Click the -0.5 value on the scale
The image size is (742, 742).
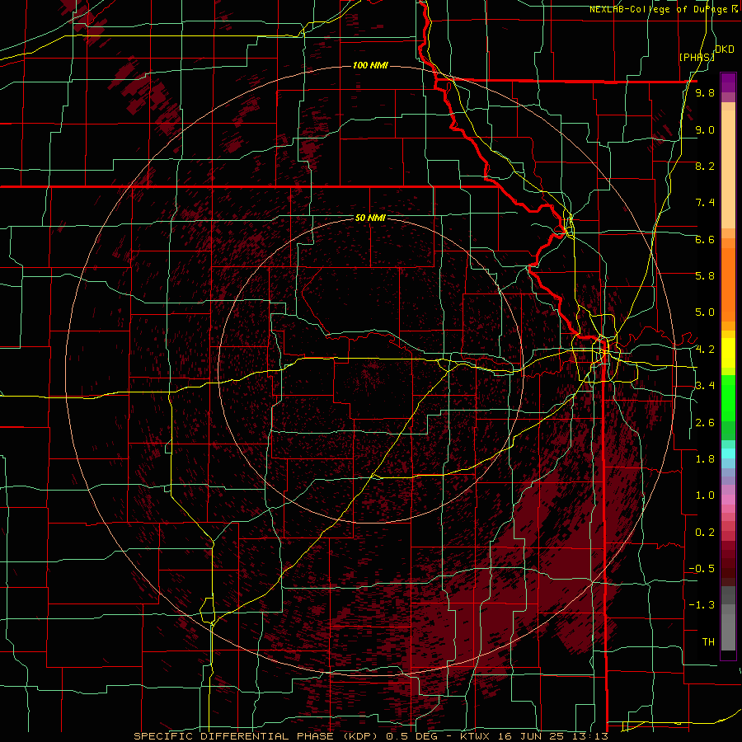[702, 569]
